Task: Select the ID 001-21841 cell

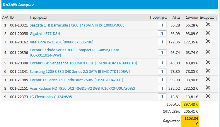Action: click(19, 72)
